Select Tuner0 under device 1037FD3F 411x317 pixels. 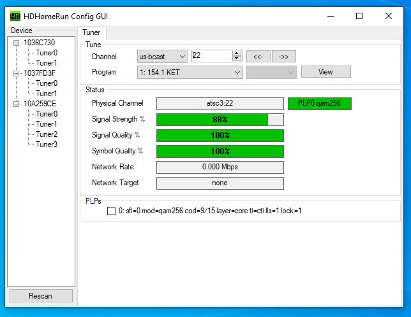pyautogui.click(x=46, y=83)
